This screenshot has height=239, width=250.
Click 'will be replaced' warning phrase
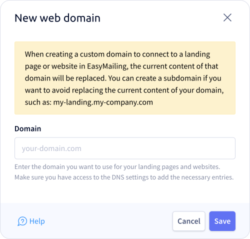point(79,78)
